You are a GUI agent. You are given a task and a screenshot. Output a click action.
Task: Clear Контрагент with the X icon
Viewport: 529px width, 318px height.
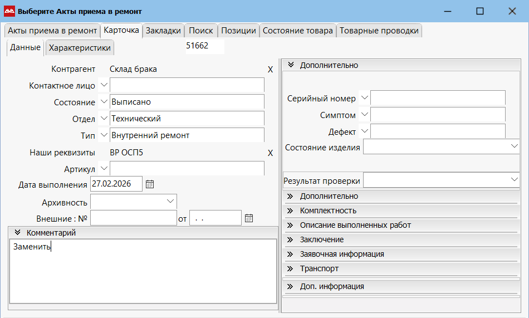[x=270, y=70]
